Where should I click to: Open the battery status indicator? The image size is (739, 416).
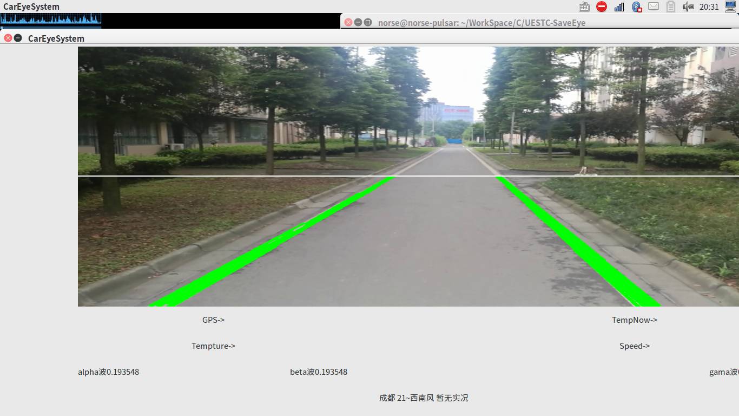click(x=671, y=6)
